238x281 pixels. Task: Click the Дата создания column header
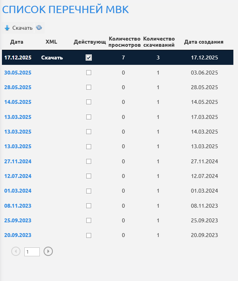[x=204, y=42]
